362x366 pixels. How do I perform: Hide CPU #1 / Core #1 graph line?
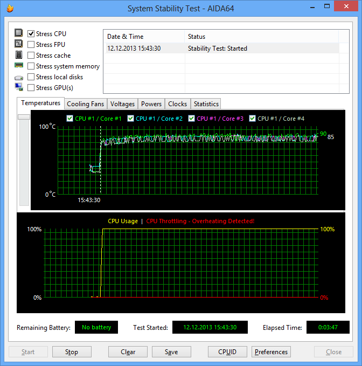point(69,119)
